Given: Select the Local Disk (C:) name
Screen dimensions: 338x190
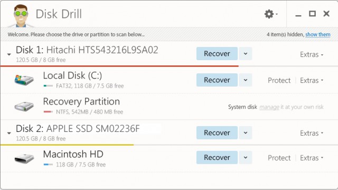Looking at the screenshot, I should [72, 75].
